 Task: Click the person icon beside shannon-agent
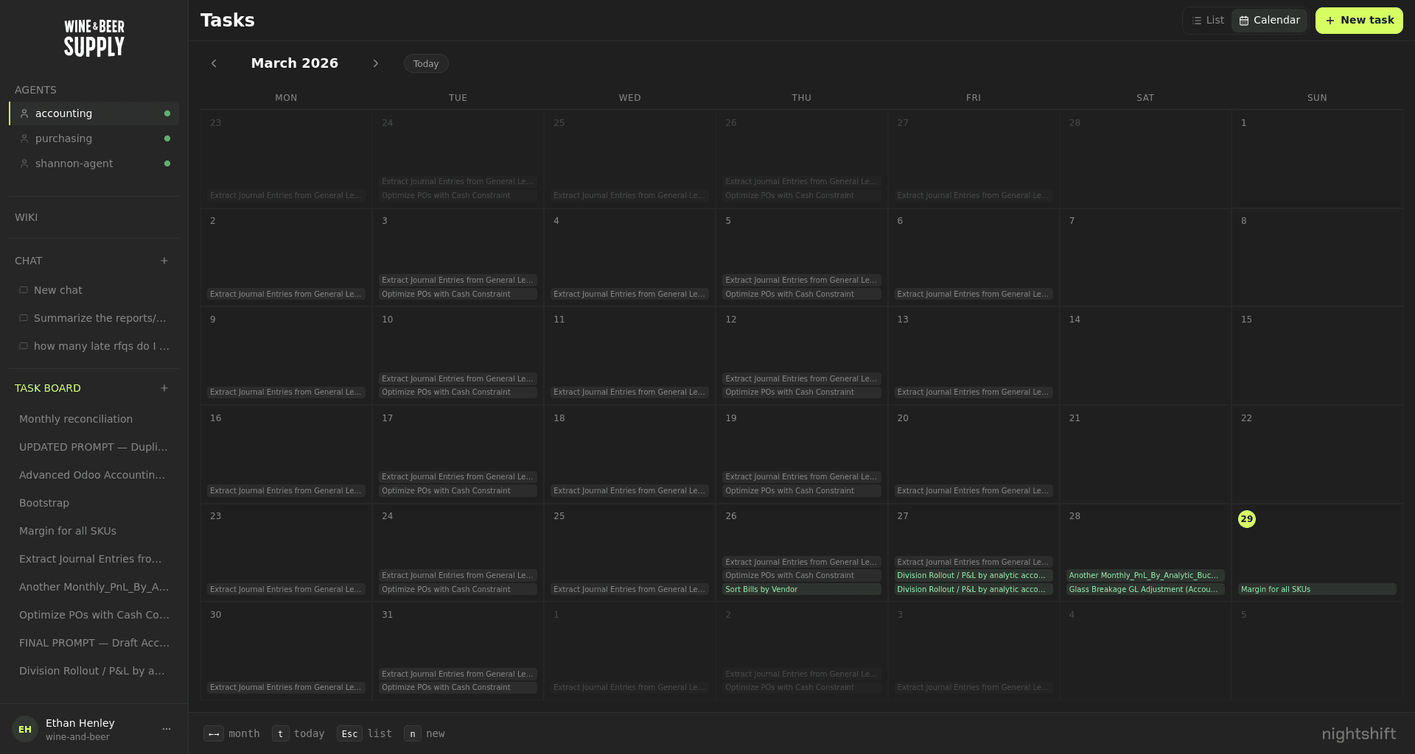(24, 163)
